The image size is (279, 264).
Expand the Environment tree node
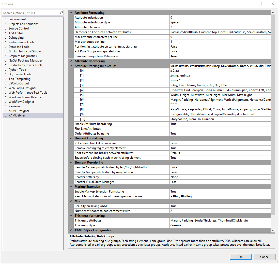click(6, 19)
